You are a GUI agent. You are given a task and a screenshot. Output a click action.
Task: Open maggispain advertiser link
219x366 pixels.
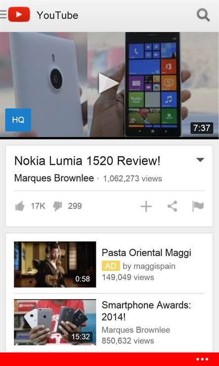point(149,266)
